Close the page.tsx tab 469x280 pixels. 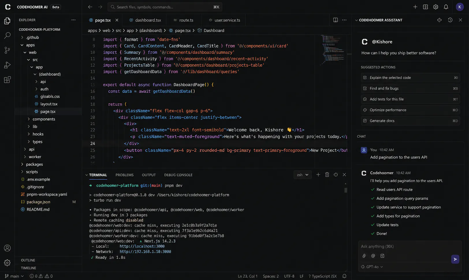point(117,20)
